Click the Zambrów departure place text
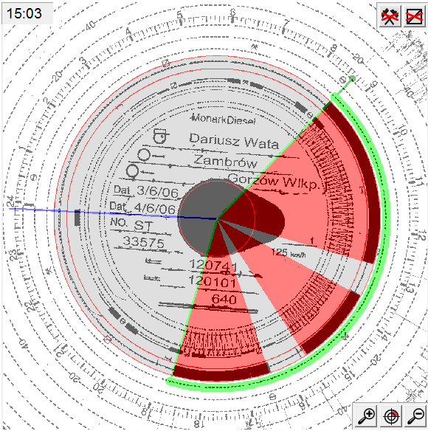This screenshot has height=431, width=428. (225, 161)
